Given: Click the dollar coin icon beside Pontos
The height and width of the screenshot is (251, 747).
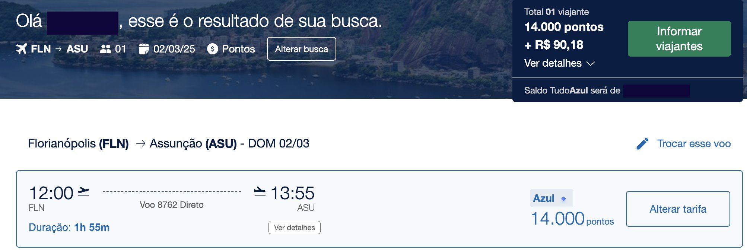Looking at the screenshot, I should pyautogui.click(x=213, y=49).
